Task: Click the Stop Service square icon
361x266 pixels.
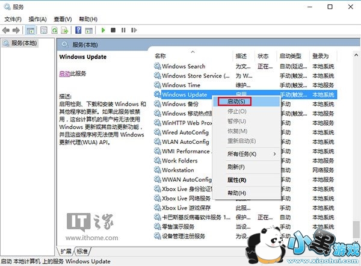Action: coord(113,30)
